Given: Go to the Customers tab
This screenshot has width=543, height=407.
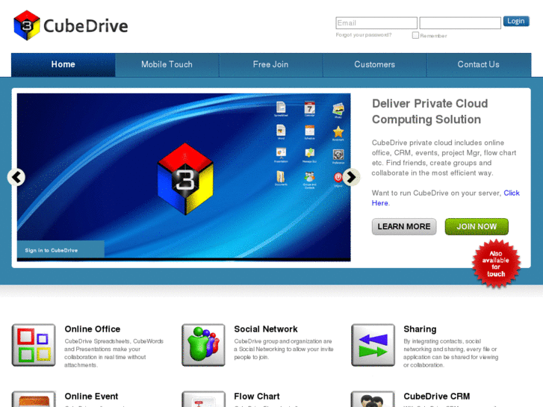Looking at the screenshot, I should (375, 64).
